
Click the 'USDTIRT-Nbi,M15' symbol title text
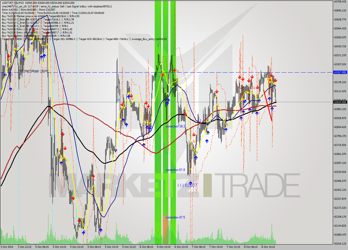tap(13, 3)
